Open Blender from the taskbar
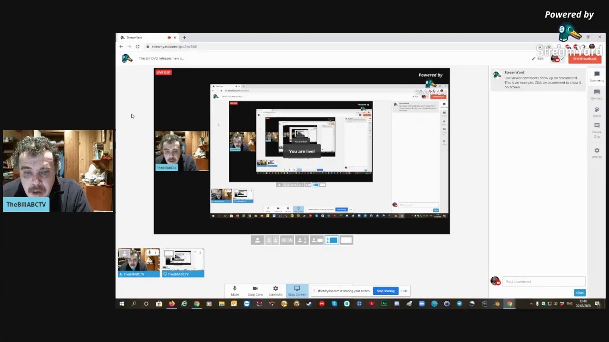 (497, 304)
